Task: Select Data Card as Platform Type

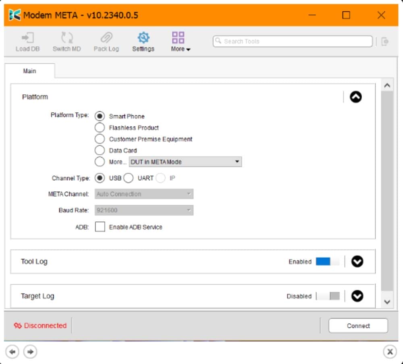Action: pos(100,150)
